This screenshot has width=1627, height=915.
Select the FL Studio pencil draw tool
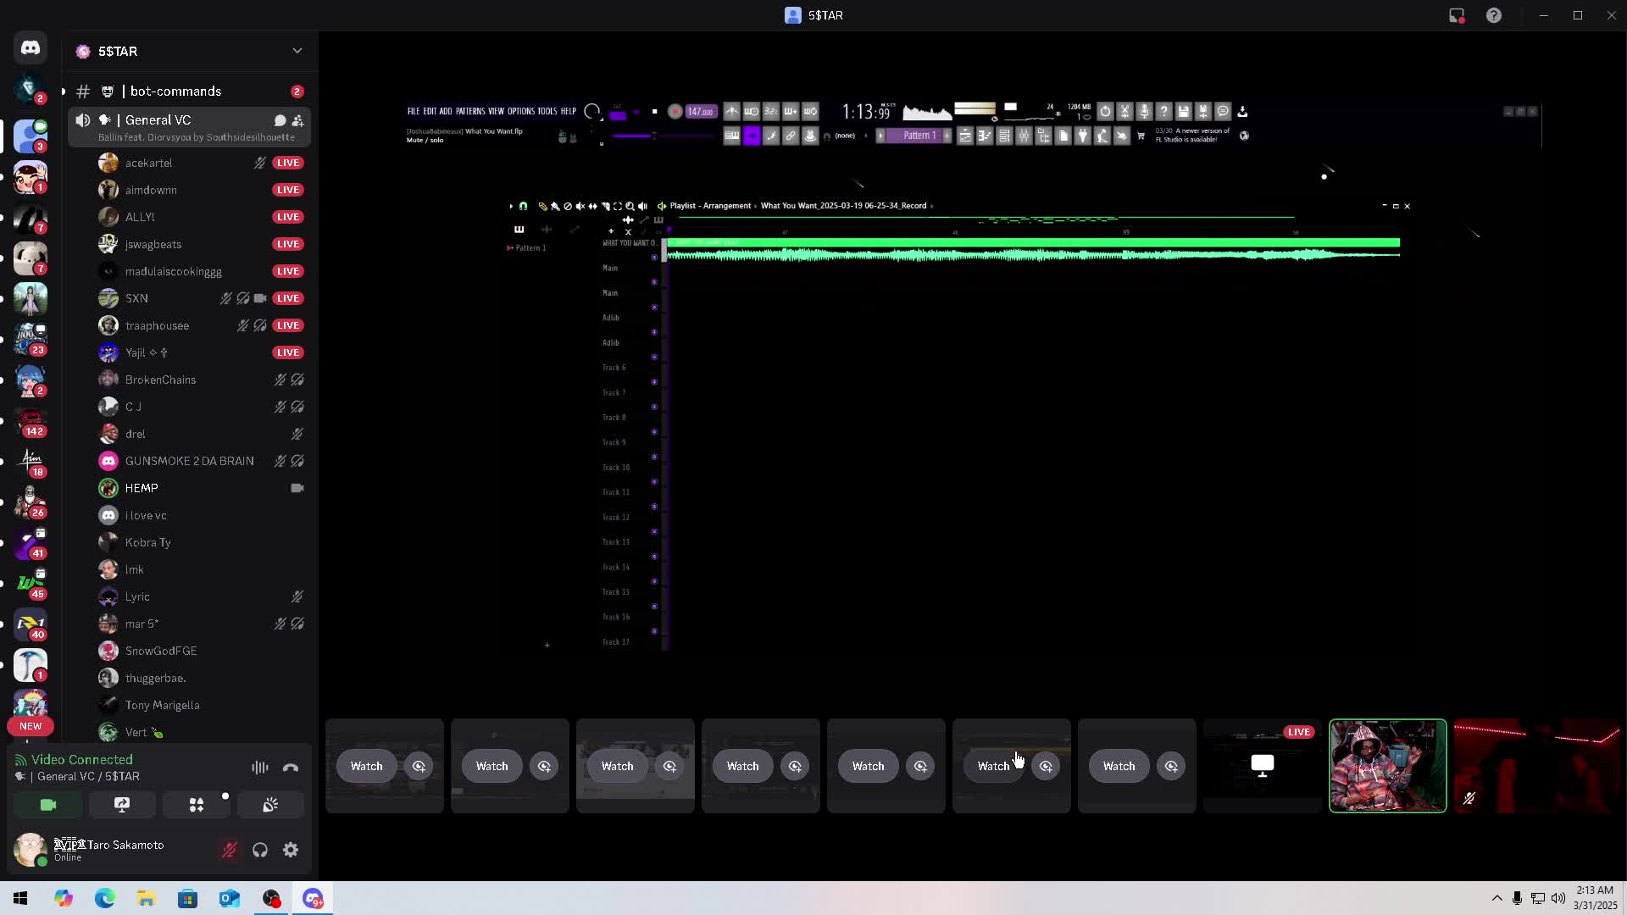pyautogui.click(x=542, y=206)
